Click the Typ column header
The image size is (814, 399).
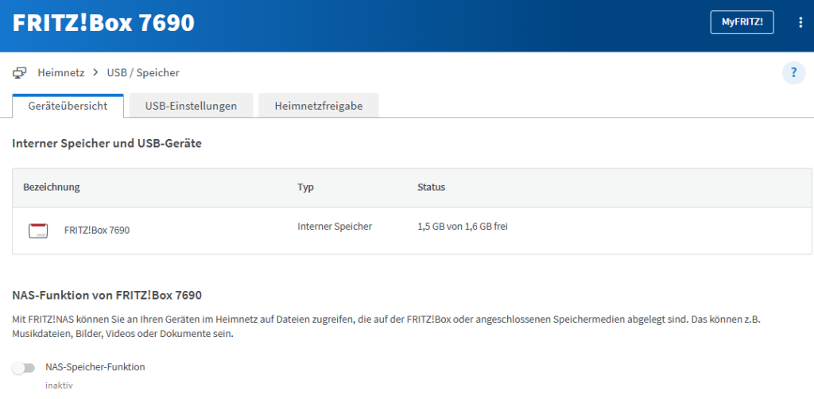coord(306,188)
